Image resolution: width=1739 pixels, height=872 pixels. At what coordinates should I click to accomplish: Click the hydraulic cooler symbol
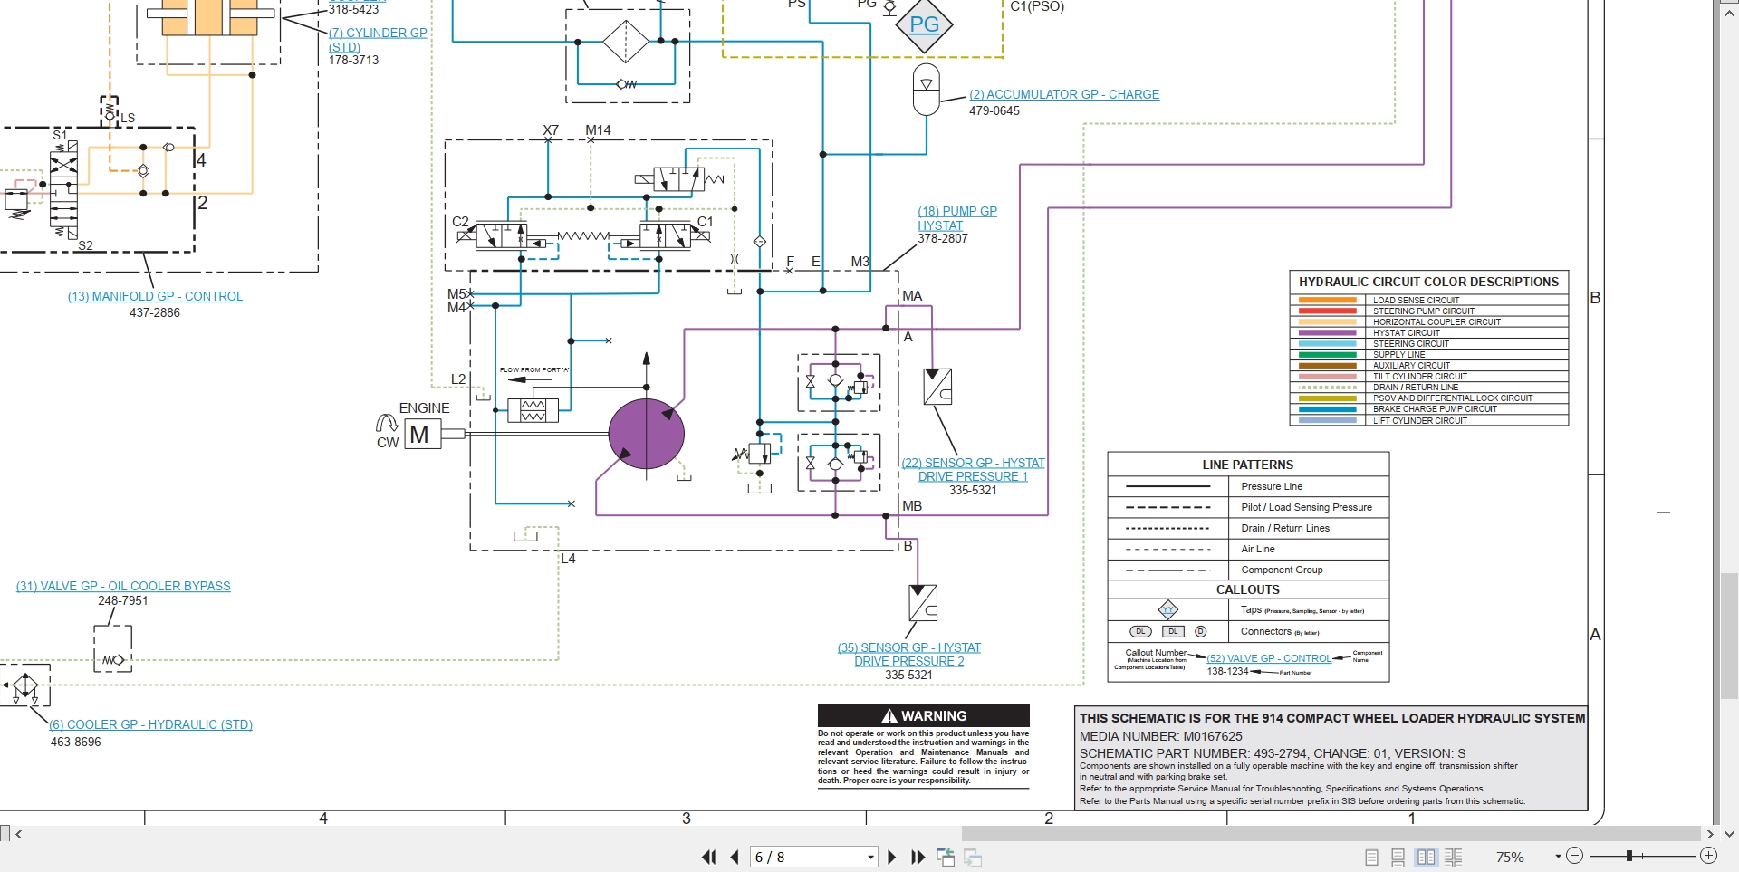click(x=25, y=685)
